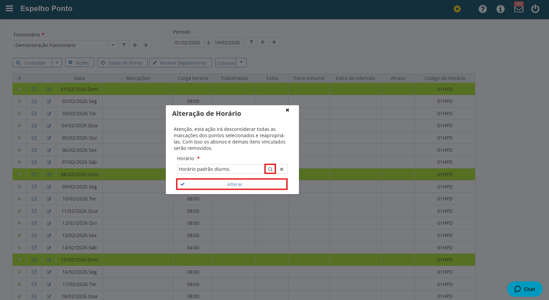This screenshot has height=300, width=549.
Task: Click the Data column header
Action: pyautogui.click(x=79, y=78)
